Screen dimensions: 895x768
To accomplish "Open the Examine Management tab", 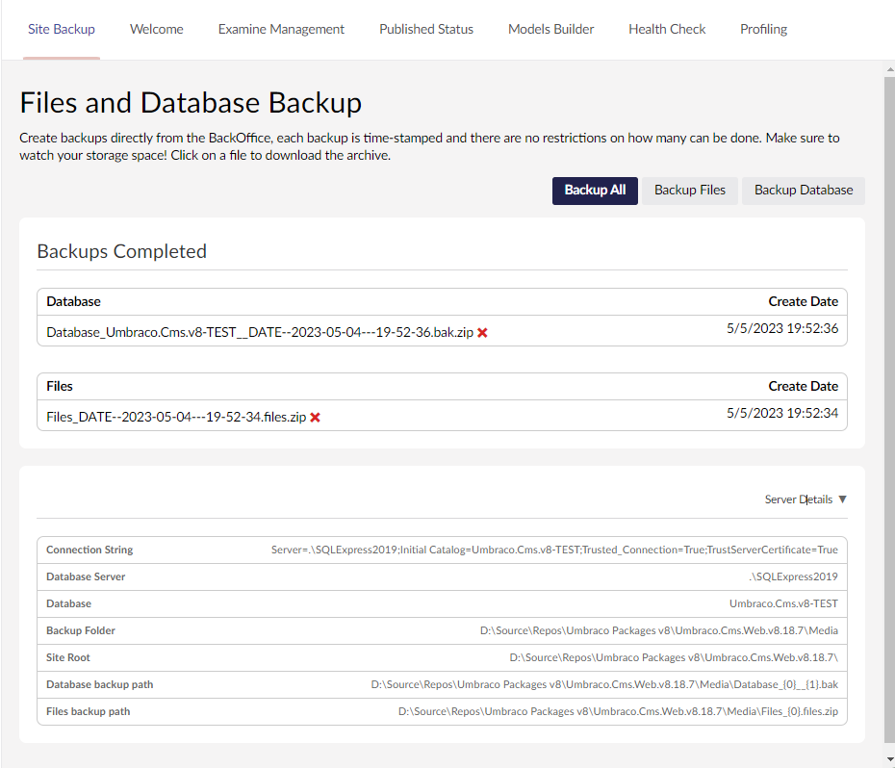I will 281,29.
